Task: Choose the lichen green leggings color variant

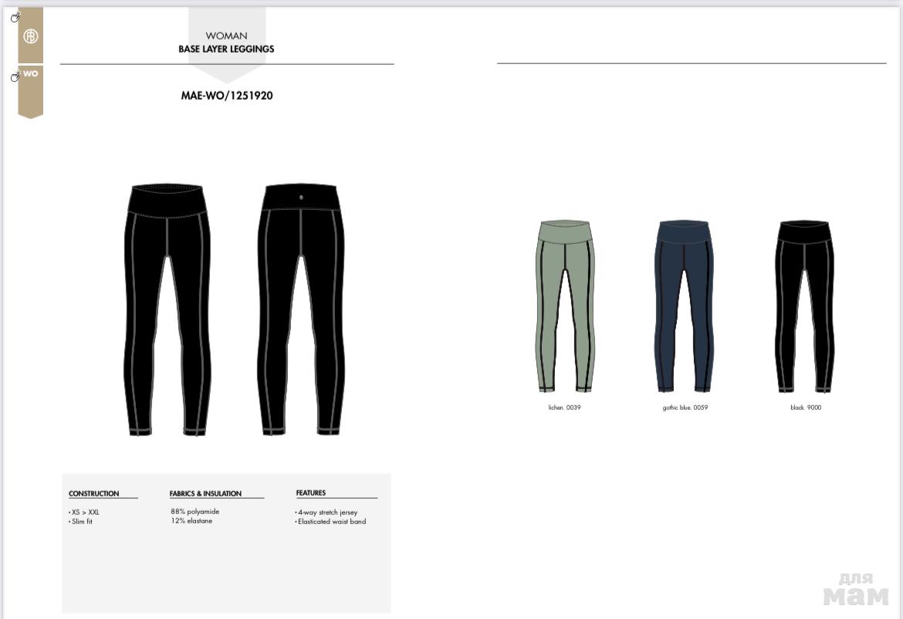Action: point(564,306)
